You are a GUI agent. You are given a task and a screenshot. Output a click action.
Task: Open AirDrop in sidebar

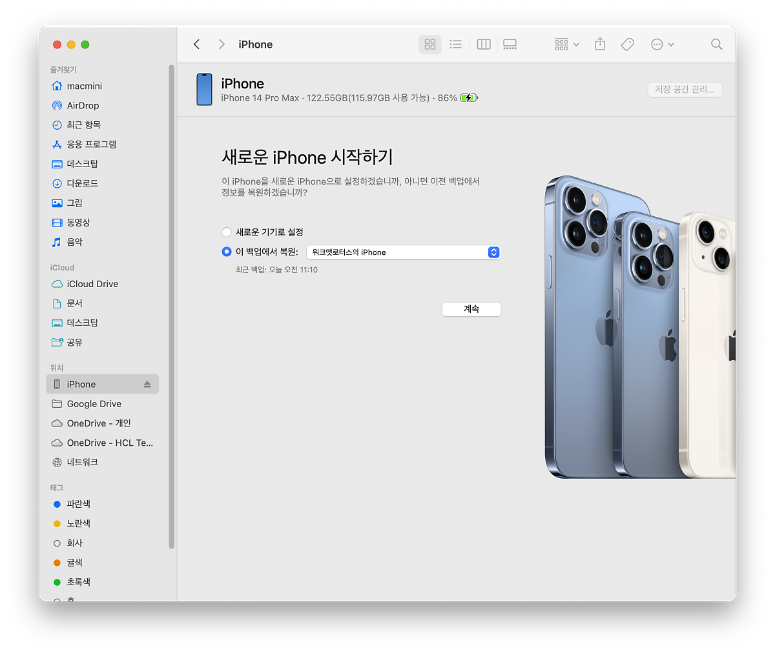click(x=103, y=105)
